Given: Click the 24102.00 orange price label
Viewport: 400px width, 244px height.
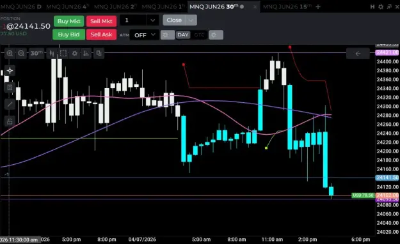Looking at the screenshot, I should pyautogui.click(x=387, y=195).
